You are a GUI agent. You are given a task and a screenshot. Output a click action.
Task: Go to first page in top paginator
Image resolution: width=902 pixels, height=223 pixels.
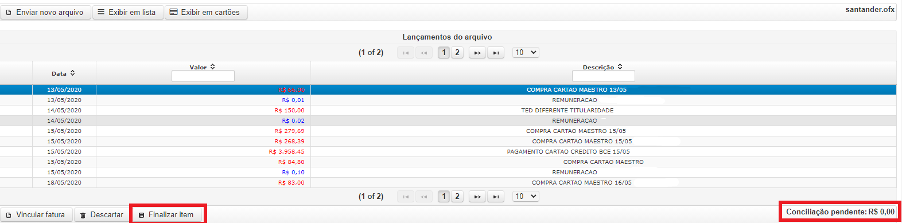click(405, 53)
